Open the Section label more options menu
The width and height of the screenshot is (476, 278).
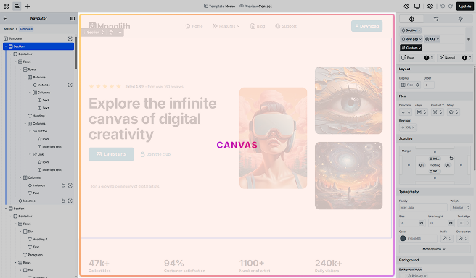pyautogui.click(x=119, y=33)
